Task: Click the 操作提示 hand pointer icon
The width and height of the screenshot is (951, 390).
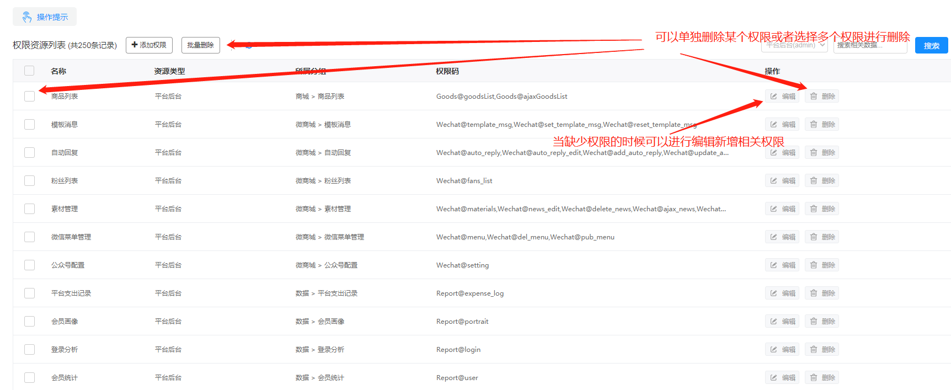Action: pos(27,17)
